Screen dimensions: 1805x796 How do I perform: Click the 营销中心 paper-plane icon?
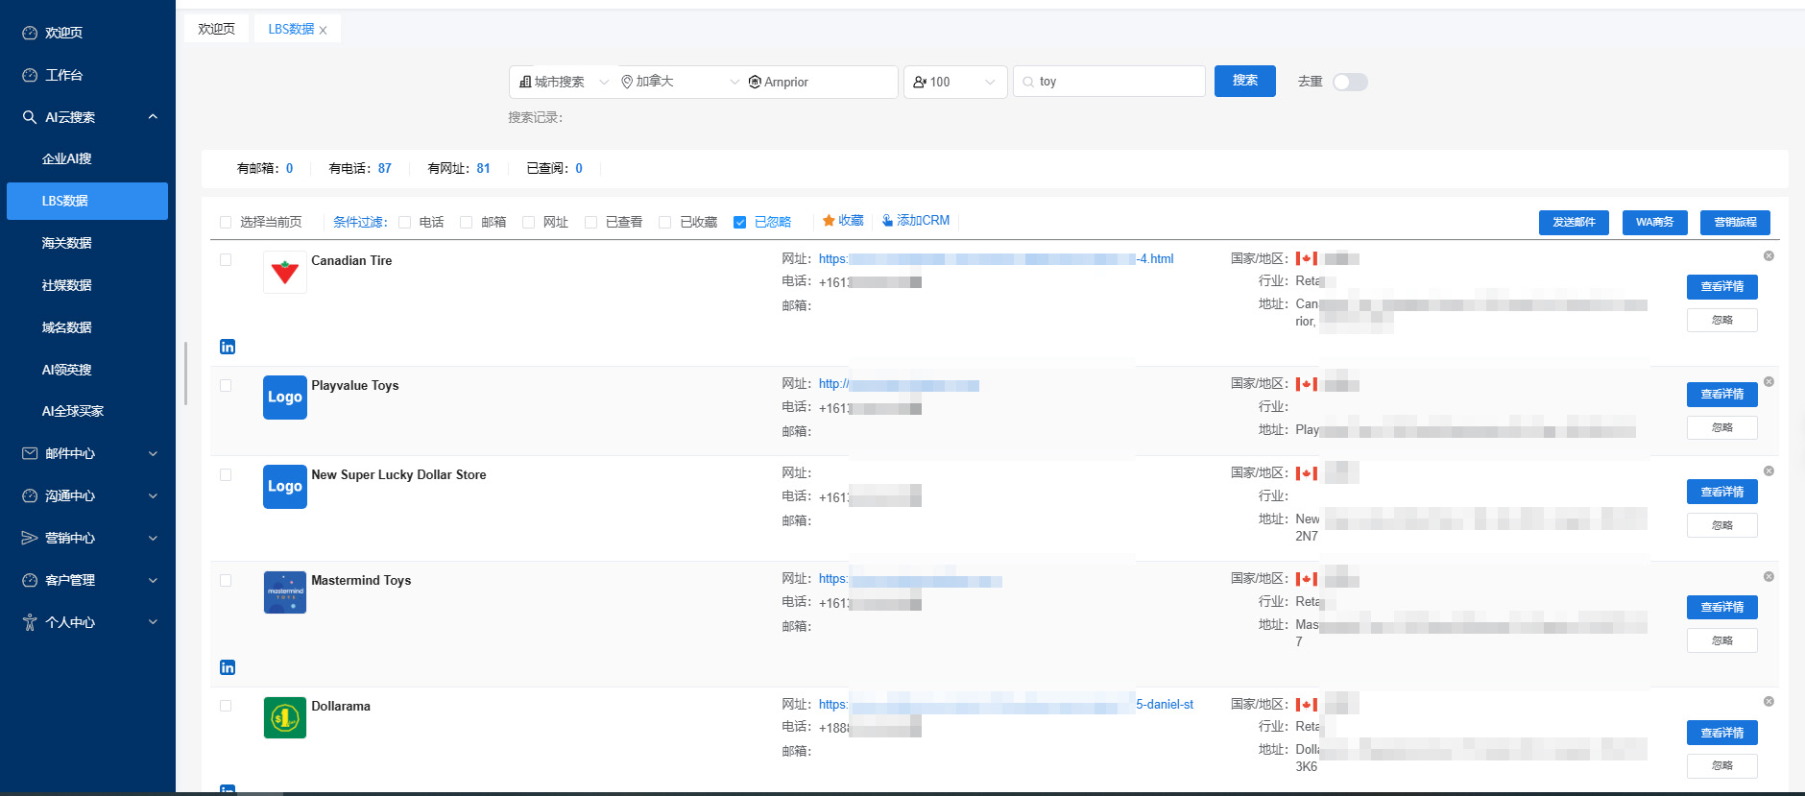(30, 538)
